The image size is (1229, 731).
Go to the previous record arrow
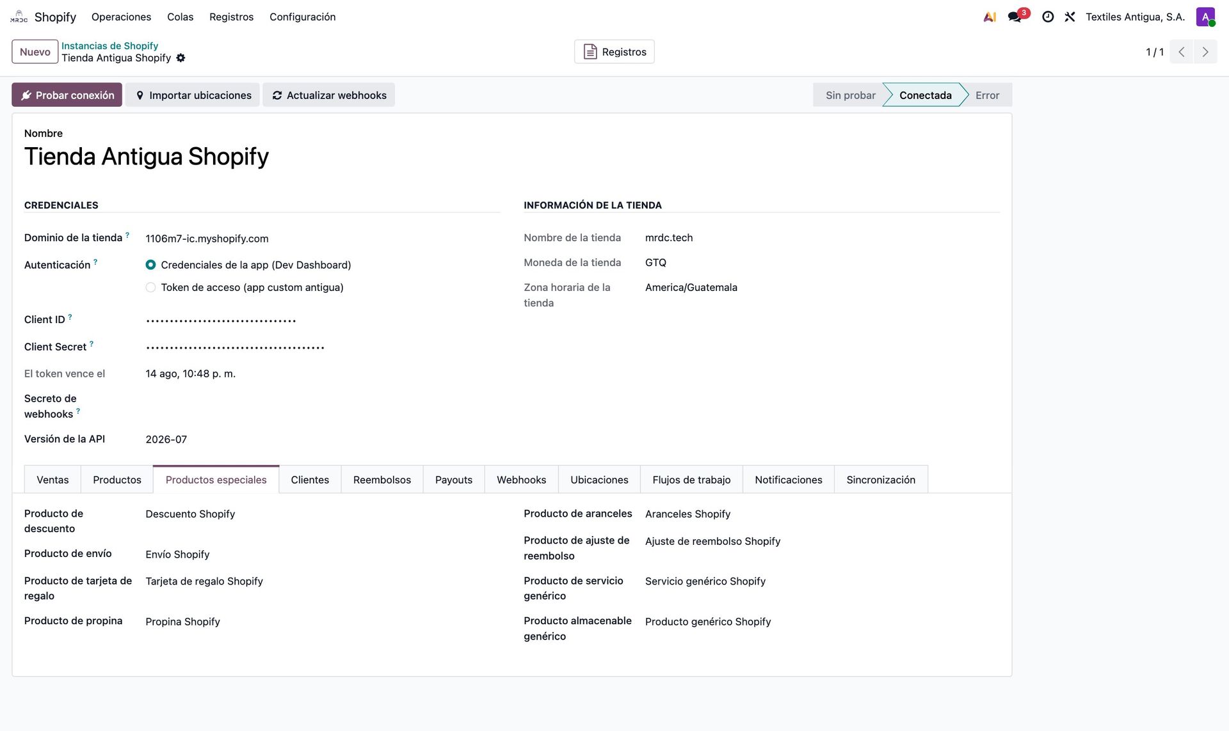point(1182,52)
